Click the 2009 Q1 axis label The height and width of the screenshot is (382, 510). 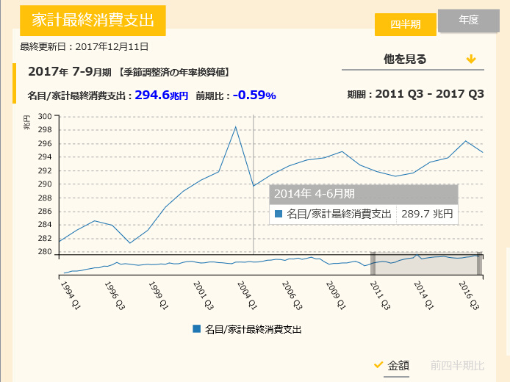pyautogui.click(x=336, y=295)
